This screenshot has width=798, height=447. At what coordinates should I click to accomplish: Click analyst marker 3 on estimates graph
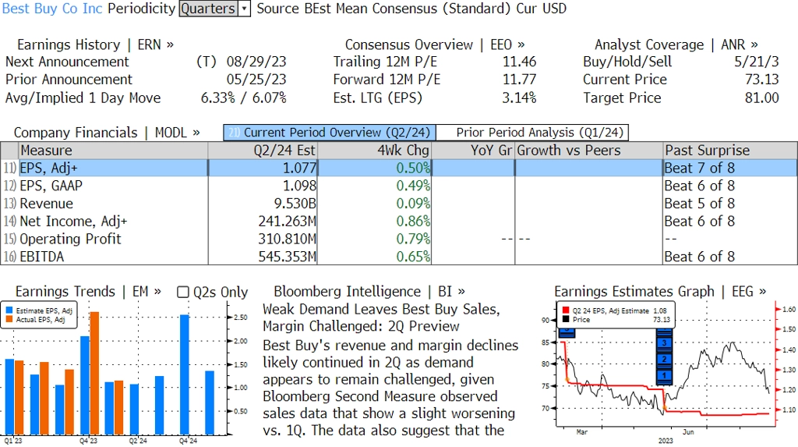664,343
